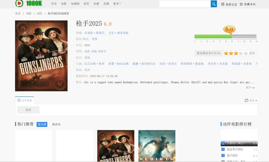Go to 动漫 in navigation bar
Image resolution: width=269 pixels, height=162 pixels.
click(96, 4)
